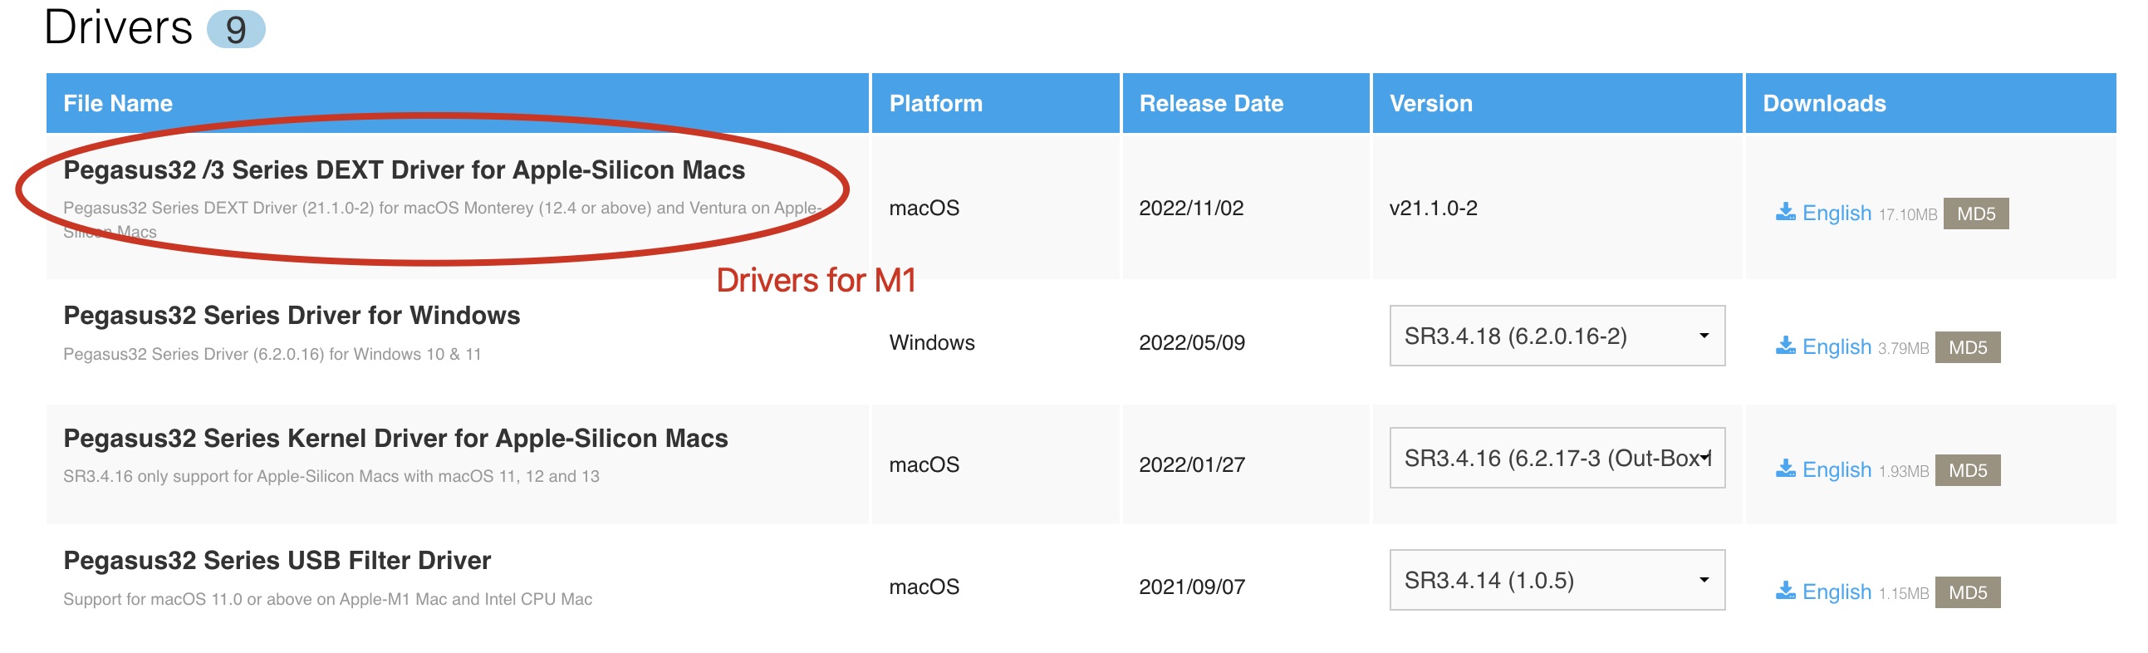Download English Kernel Driver 1.93MB

coord(1837,469)
